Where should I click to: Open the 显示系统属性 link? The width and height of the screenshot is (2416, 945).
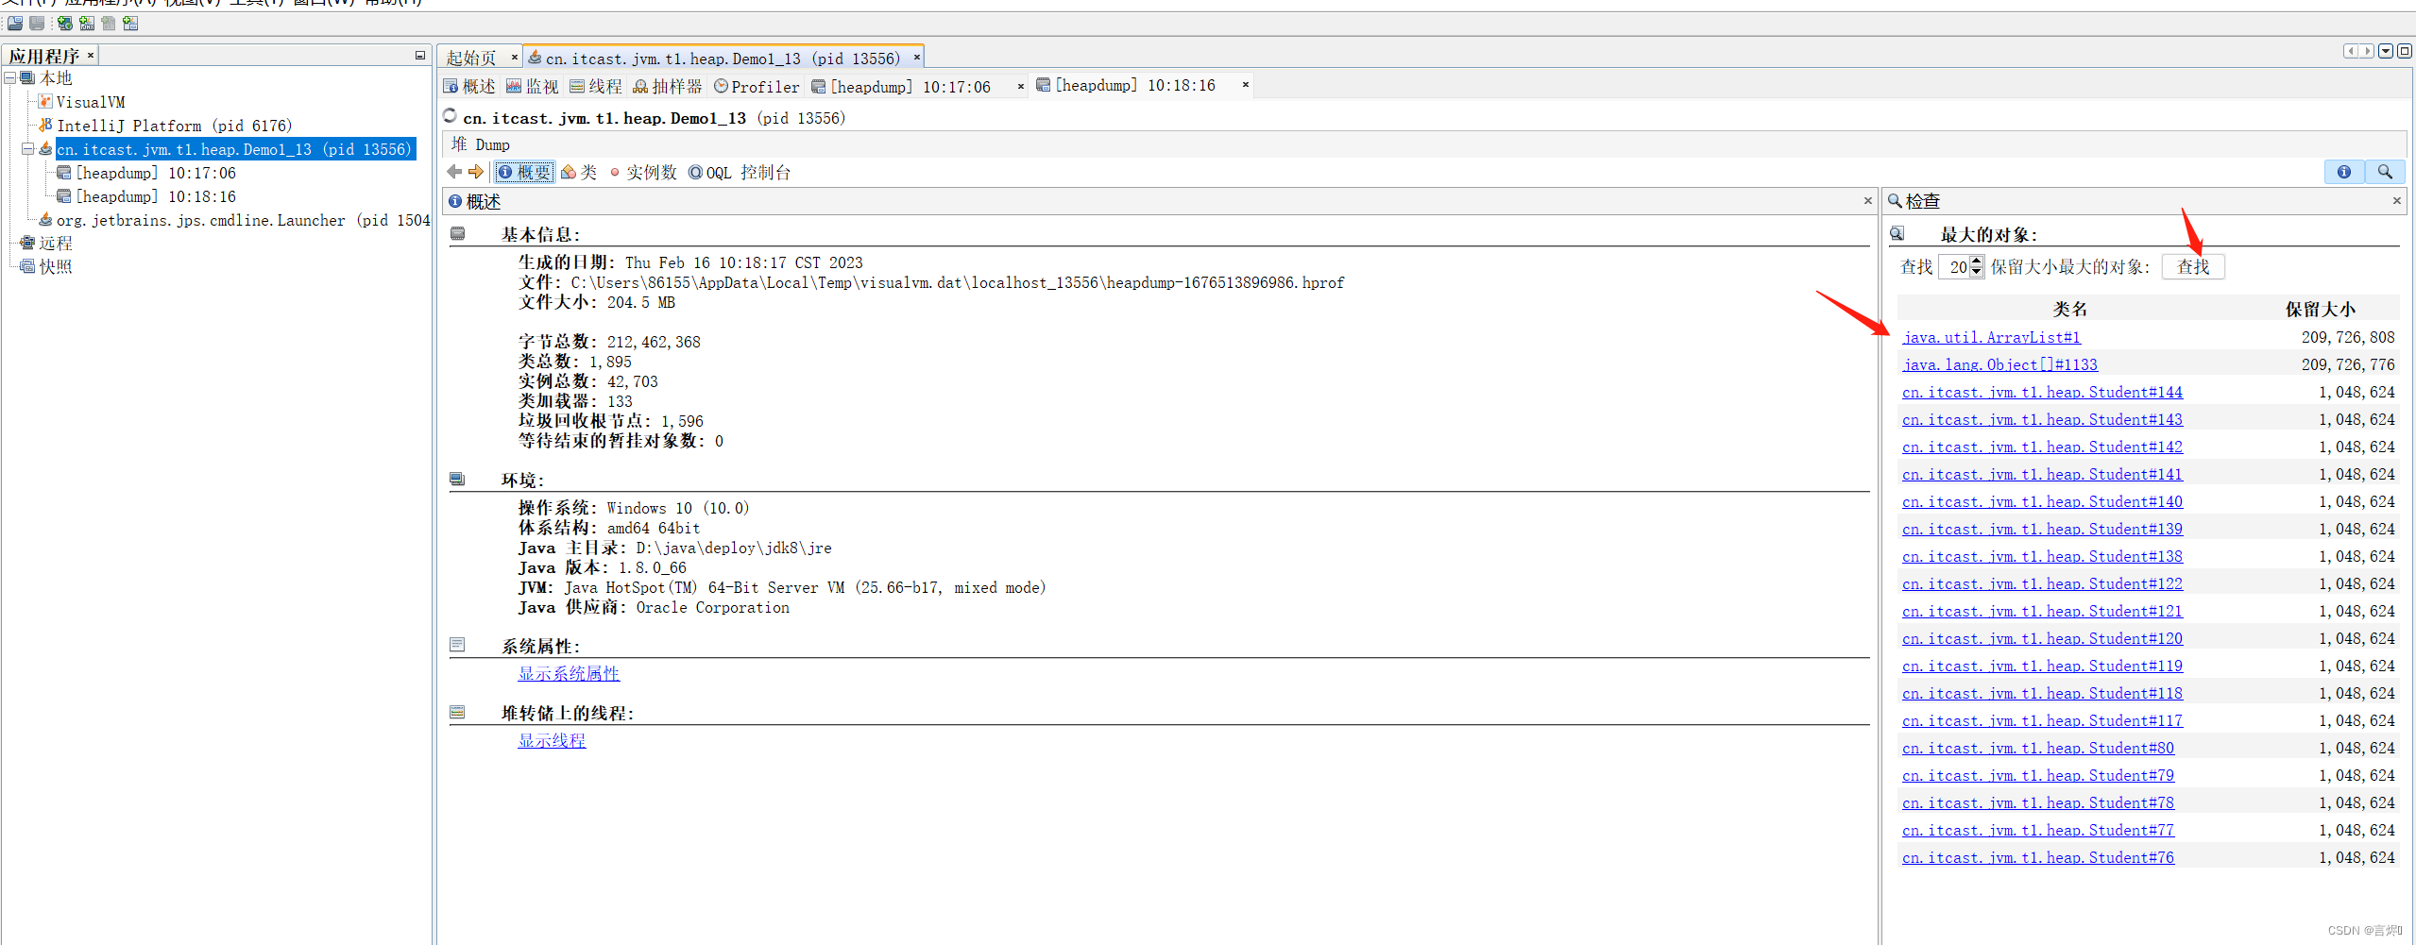(569, 673)
